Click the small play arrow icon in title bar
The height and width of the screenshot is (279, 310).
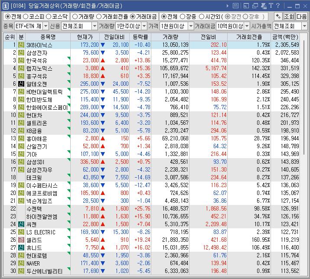(227, 6)
